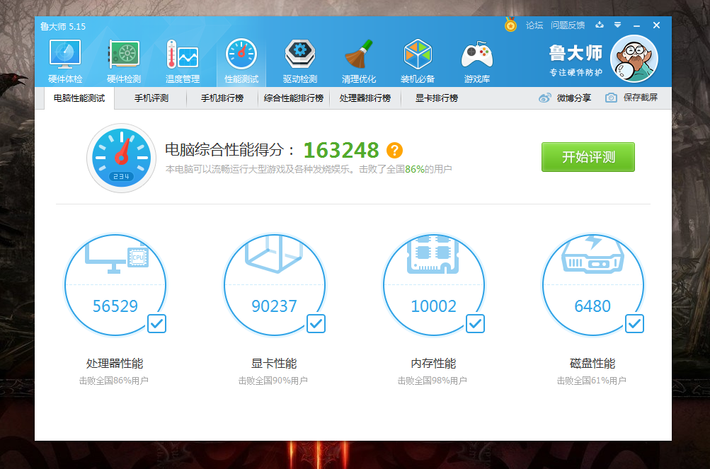Click the disk drive circle icon

(592, 255)
